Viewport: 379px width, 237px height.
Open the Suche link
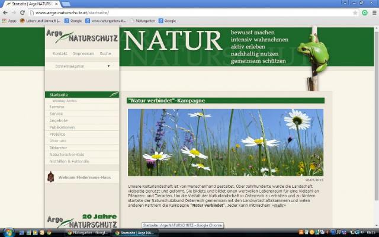(x=105, y=54)
